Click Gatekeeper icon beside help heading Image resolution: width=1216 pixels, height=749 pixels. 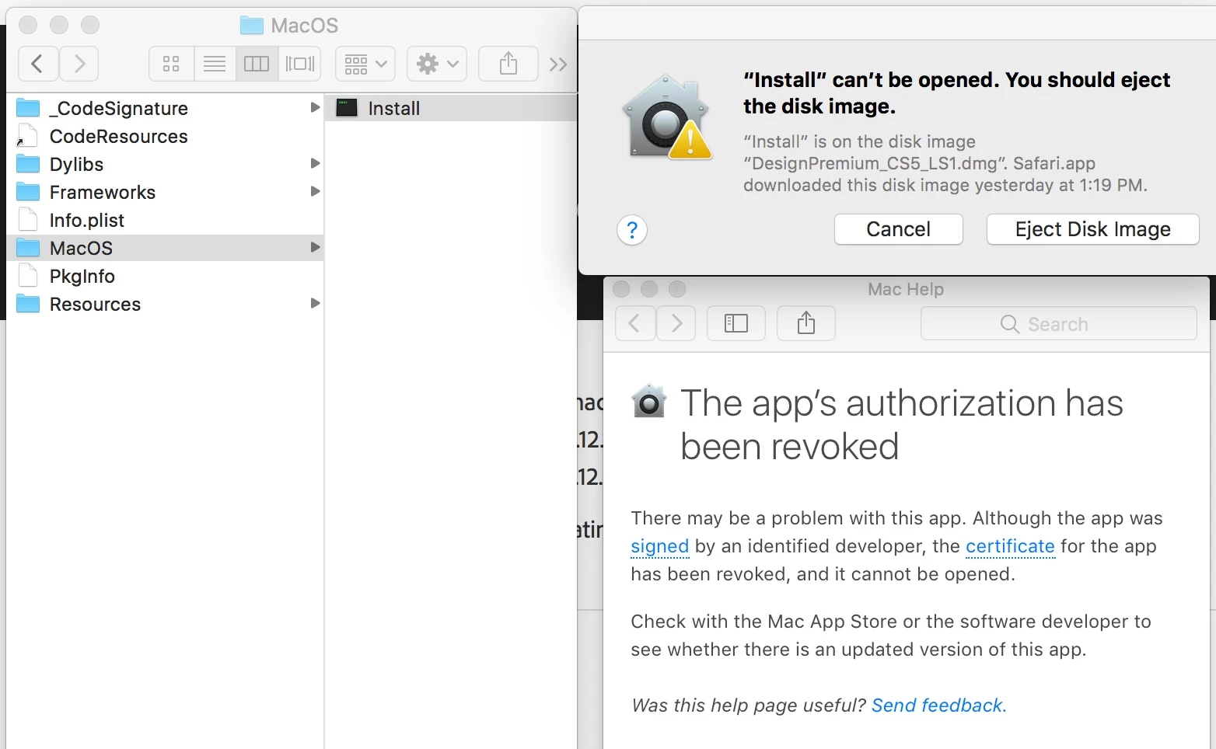(x=649, y=402)
